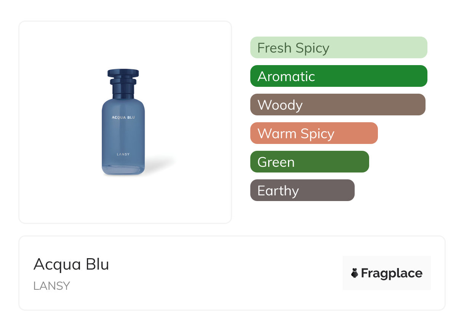Image resolution: width=464 pixels, height=329 pixels.
Task: Click the LANSY engraving on the bottle
Action: pos(123,154)
